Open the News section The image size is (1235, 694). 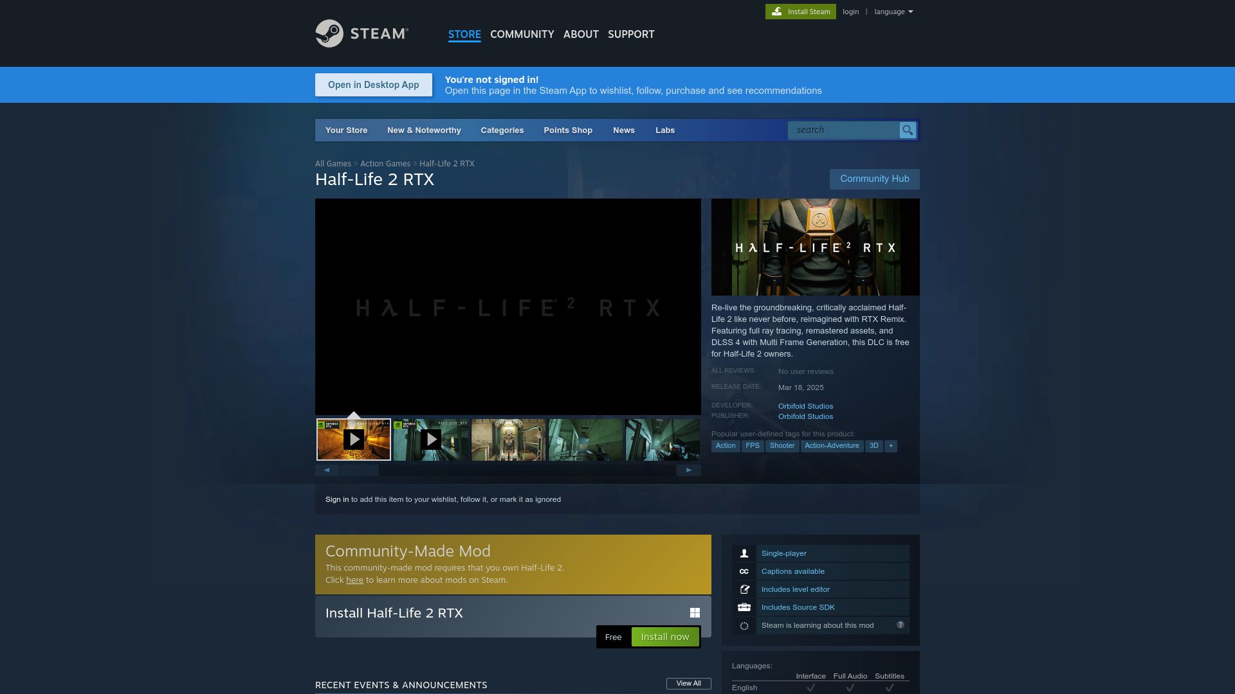[624, 130]
